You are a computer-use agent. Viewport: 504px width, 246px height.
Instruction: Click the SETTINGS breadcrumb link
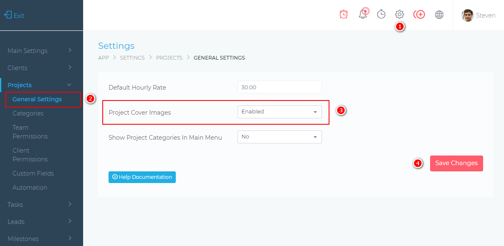pos(132,58)
